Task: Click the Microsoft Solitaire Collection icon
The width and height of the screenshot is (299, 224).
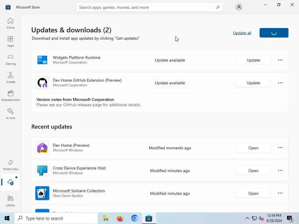Action: [42, 193]
